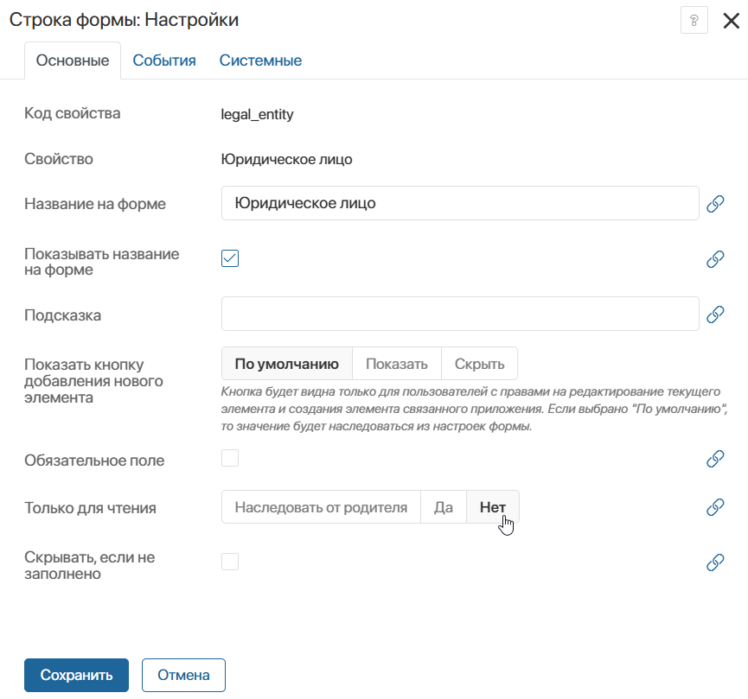Save settings with the 'Сохранить' button
The width and height of the screenshot is (748, 699).
pyautogui.click(x=76, y=675)
